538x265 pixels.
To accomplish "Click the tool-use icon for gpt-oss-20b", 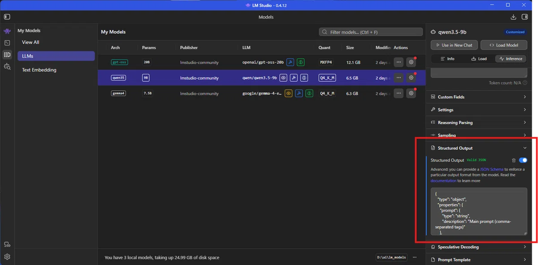I will point(290,62).
